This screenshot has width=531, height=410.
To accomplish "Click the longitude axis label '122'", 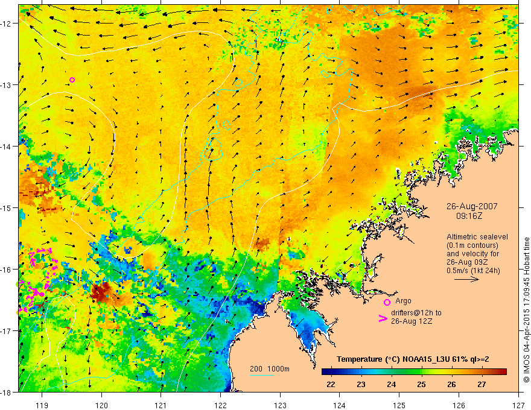I will [x=220, y=405].
